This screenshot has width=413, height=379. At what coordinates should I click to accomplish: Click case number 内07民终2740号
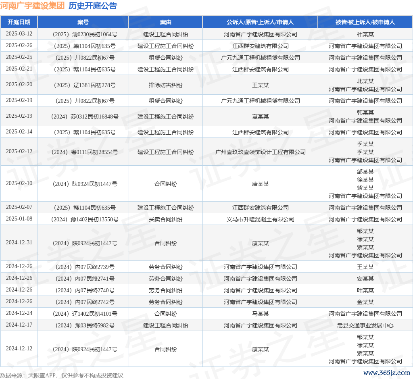pyautogui.click(x=85, y=290)
